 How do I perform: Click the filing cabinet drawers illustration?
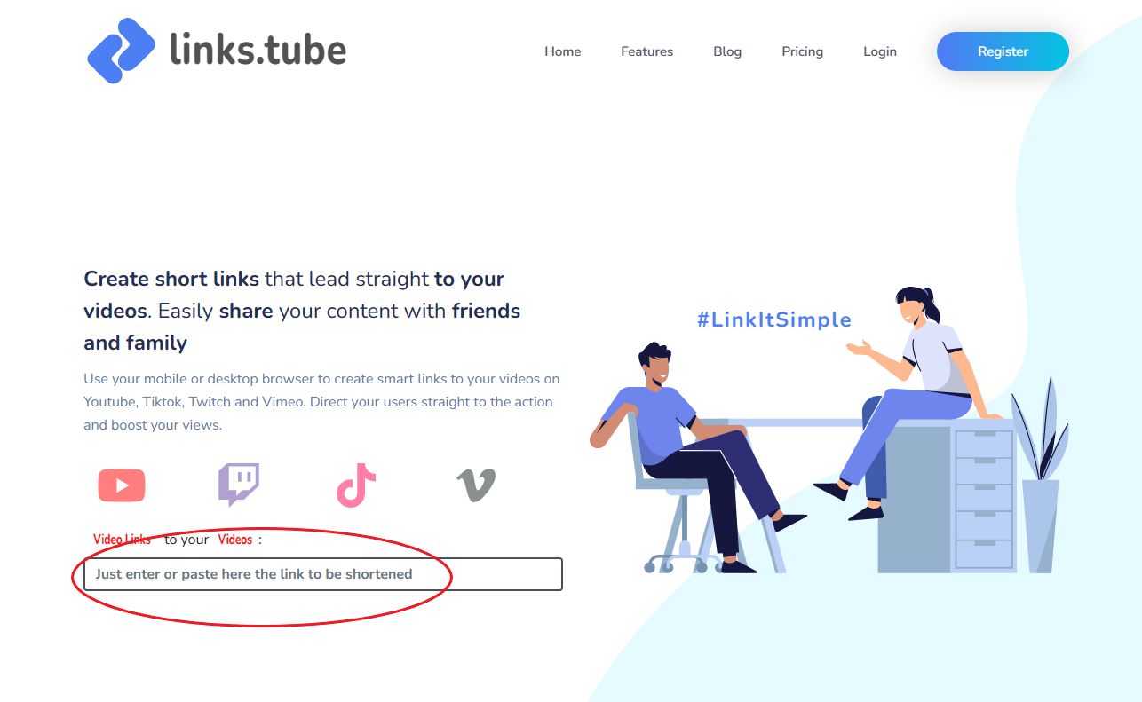(x=983, y=499)
